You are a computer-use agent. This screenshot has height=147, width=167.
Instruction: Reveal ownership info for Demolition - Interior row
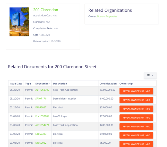click(x=136, y=100)
